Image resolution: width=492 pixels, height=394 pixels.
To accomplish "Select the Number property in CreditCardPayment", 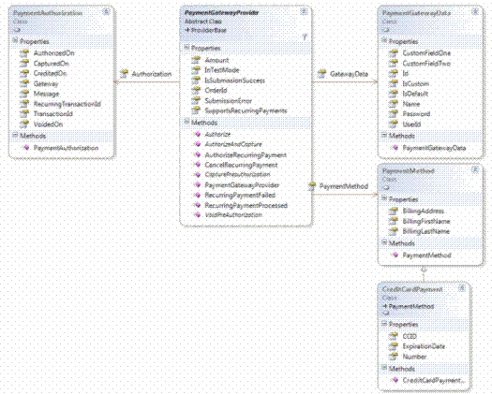I will tap(414, 357).
